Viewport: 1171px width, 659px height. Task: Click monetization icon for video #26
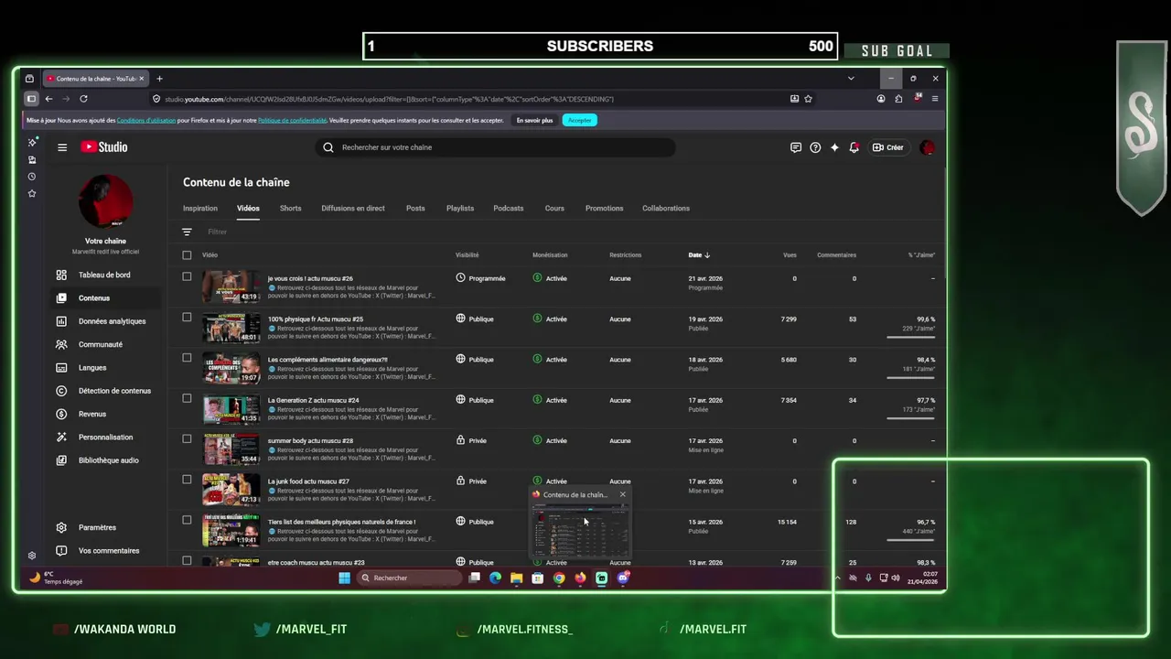pyautogui.click(x=537, y=278)
